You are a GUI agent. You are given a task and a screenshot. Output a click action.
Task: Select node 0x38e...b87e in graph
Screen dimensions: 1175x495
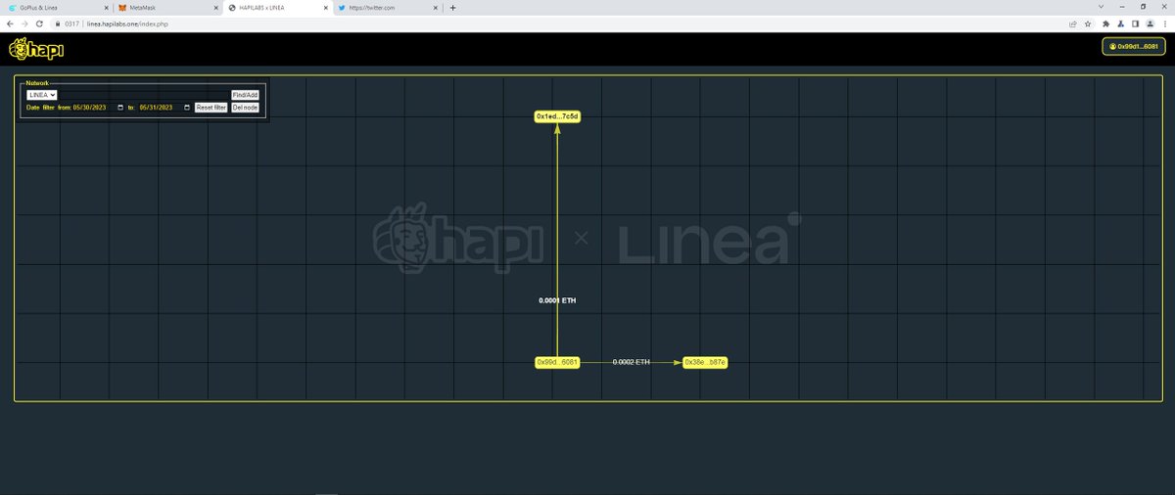coord(705,362)
